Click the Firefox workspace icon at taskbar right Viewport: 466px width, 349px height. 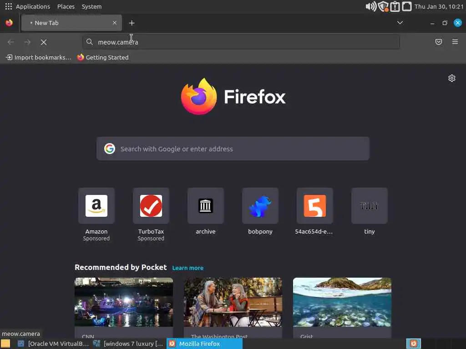coord(414,344)
